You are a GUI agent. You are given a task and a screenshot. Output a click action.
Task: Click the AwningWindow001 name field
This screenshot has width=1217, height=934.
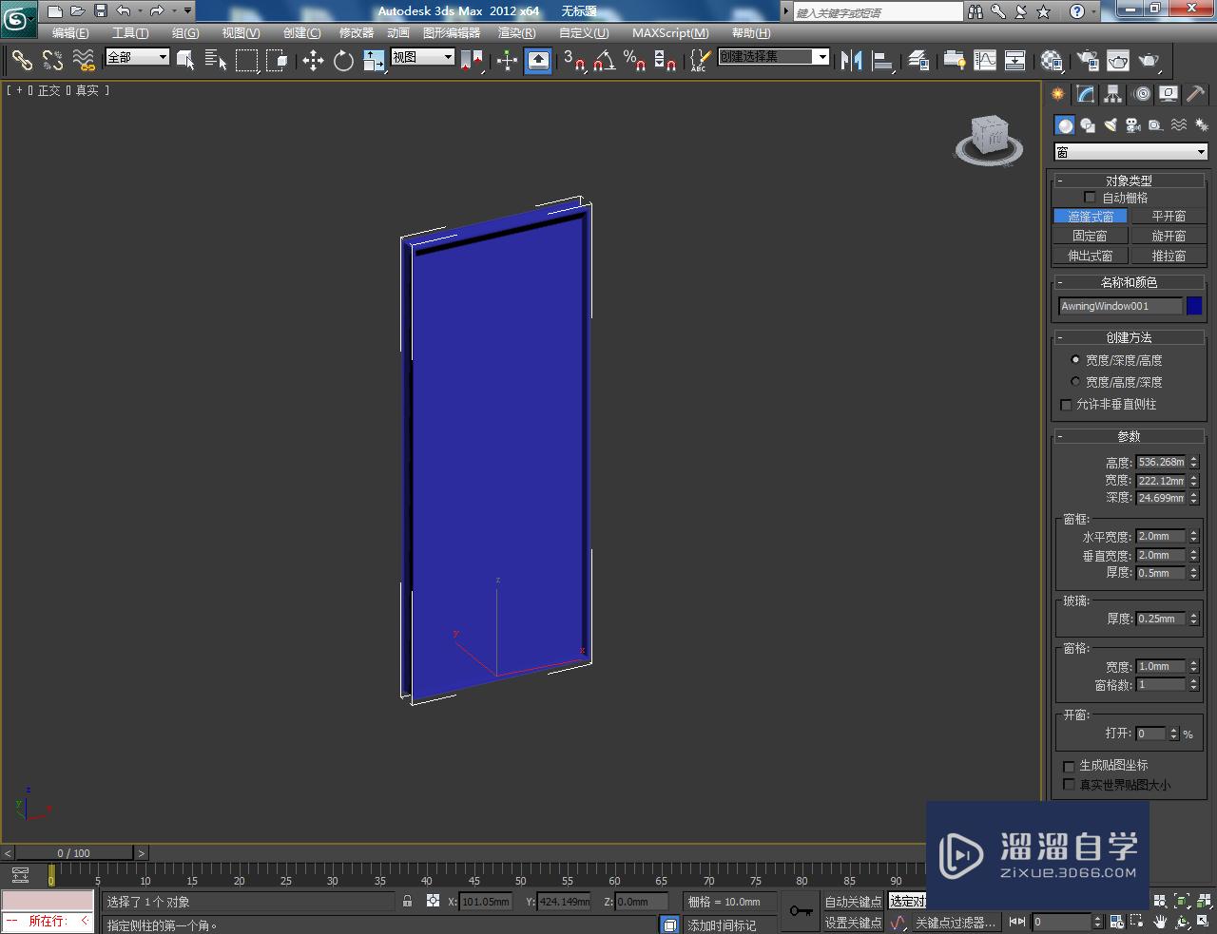click(x=1120, y=306)
